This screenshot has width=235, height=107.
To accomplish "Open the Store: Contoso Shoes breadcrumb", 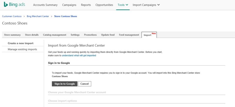I will pyautogui.click(x=66, y=16).
